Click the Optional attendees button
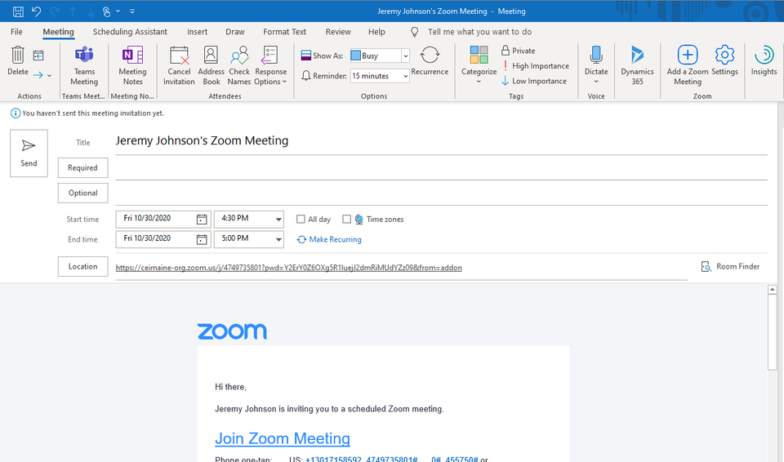The image size is (784, 462). click(83, 193)
